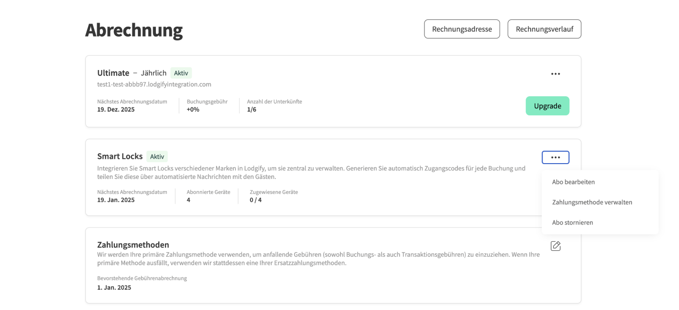Click the Aktiv badge on the Ultimate plan
Image resolution: width=679 pixels, height=310 pixels.
181,73
